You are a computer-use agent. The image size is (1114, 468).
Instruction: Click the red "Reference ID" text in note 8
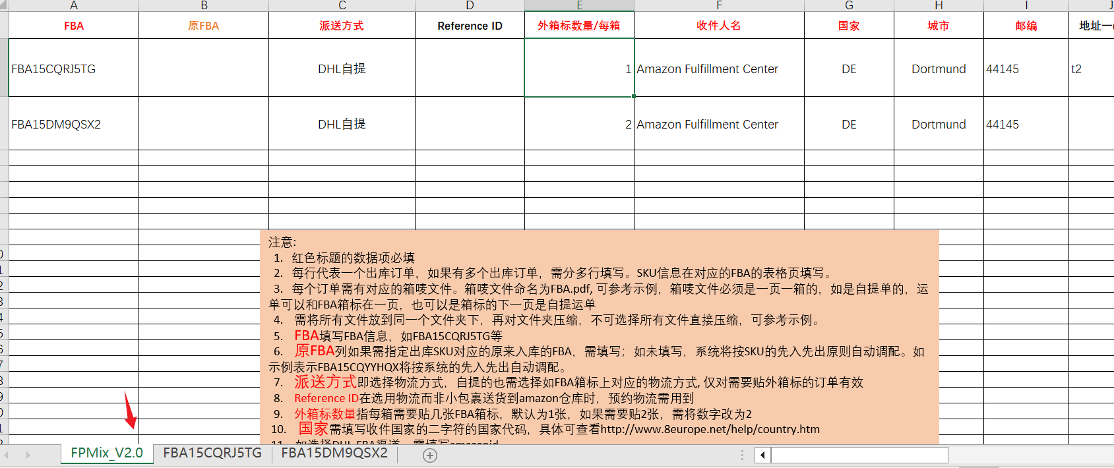tap(326, 398)
